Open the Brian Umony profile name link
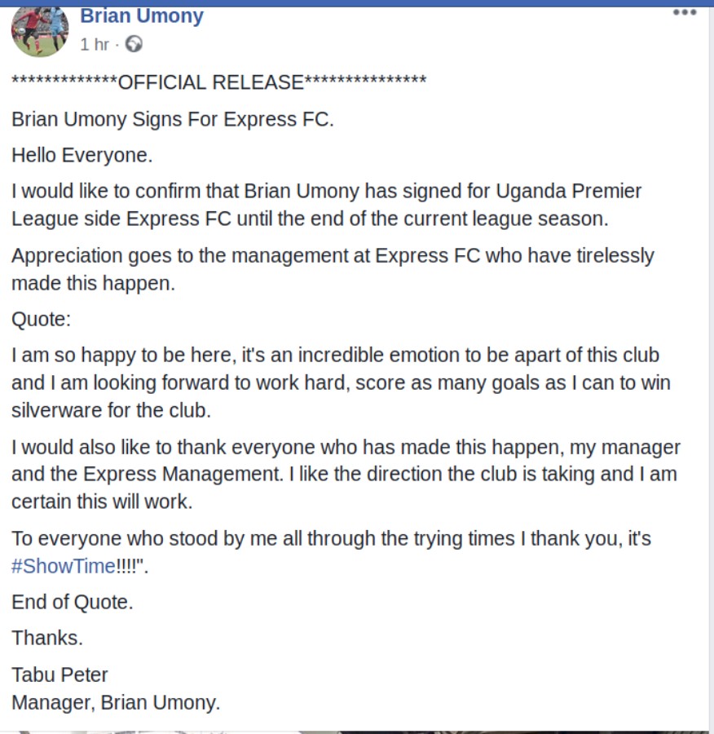This screenshot has width=714, height=734. [142, 16]
